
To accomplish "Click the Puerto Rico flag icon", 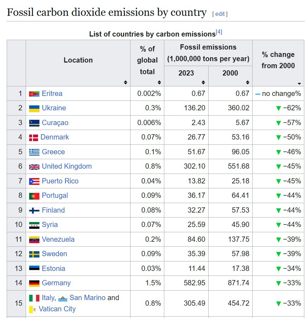I will pos(34,181).
